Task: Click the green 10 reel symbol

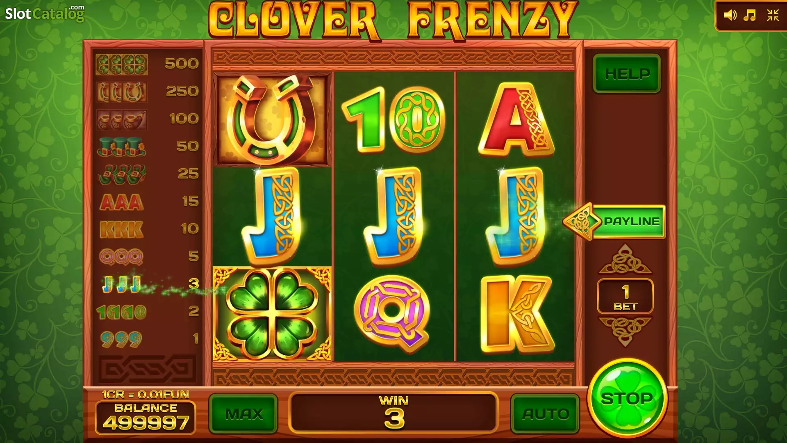Action: point(393,119)
